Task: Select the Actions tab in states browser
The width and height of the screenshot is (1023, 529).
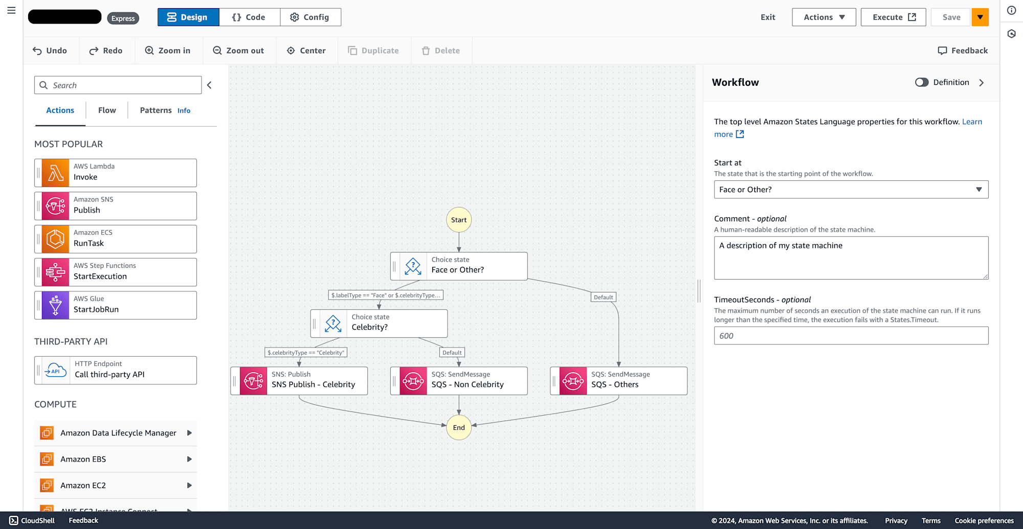Action: point(60,110)
